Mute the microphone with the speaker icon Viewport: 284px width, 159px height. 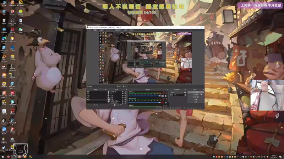pos(162,96)
